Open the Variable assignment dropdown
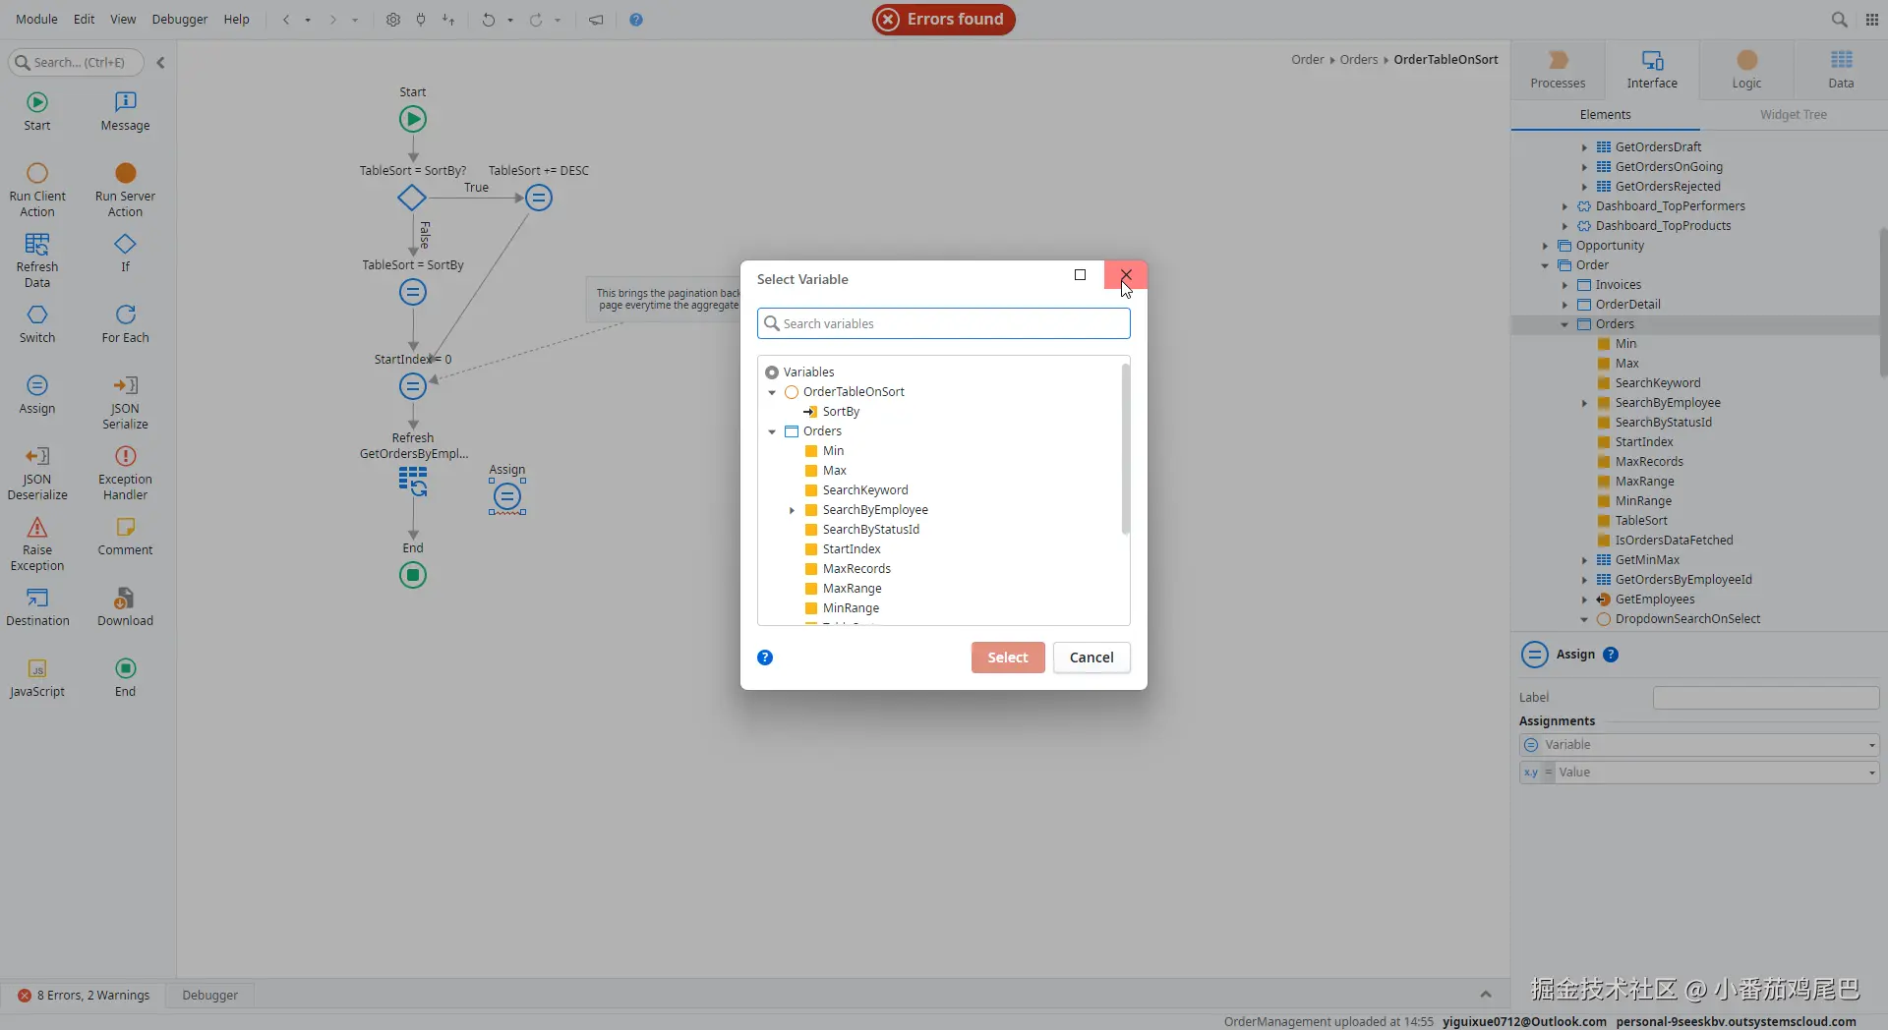The height and width of the screenshot is (1030, 1888). pyautogui.click(x=1872, y=745)
